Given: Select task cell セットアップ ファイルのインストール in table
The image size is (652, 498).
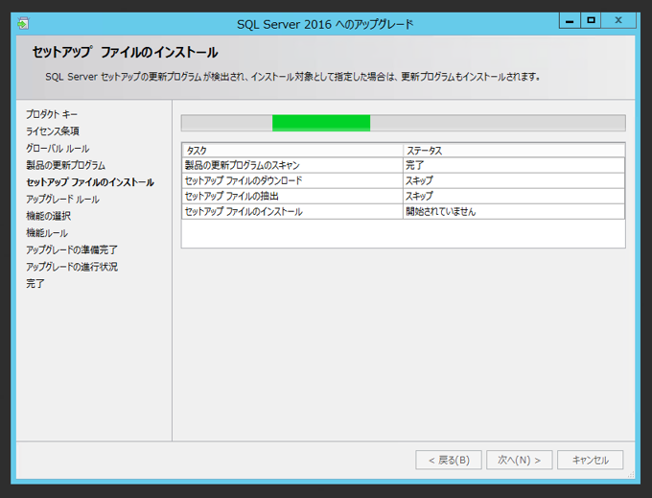Looking at the screenshot, I should [292, 211].
